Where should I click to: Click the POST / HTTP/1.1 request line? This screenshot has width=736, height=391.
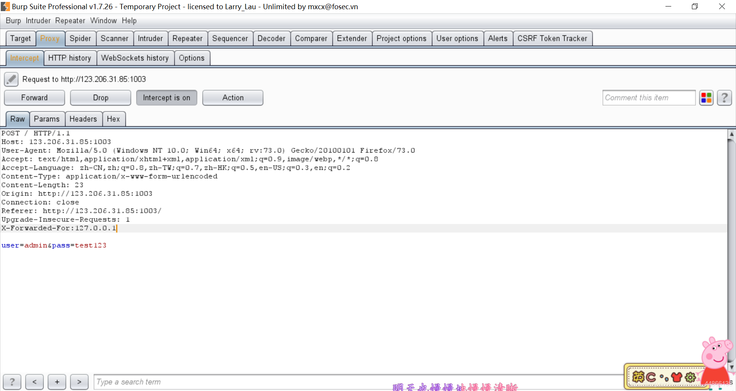[x=36, y=133]
